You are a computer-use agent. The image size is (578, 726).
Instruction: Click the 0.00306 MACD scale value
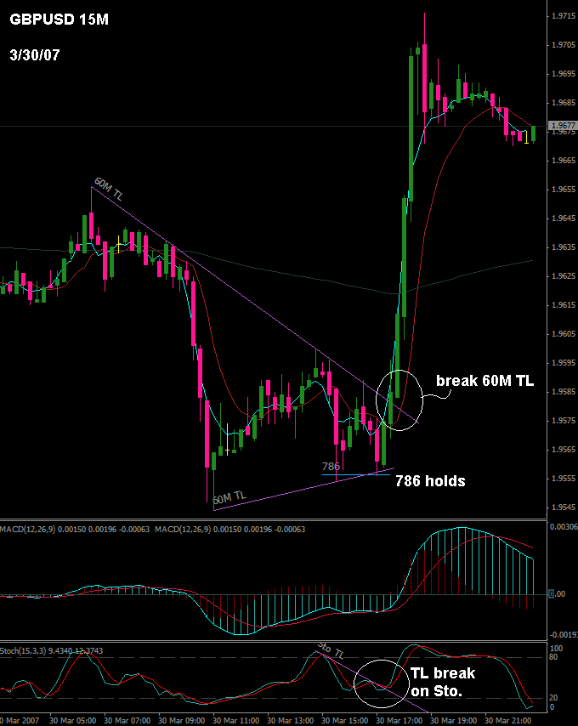(x=562, y=527)
